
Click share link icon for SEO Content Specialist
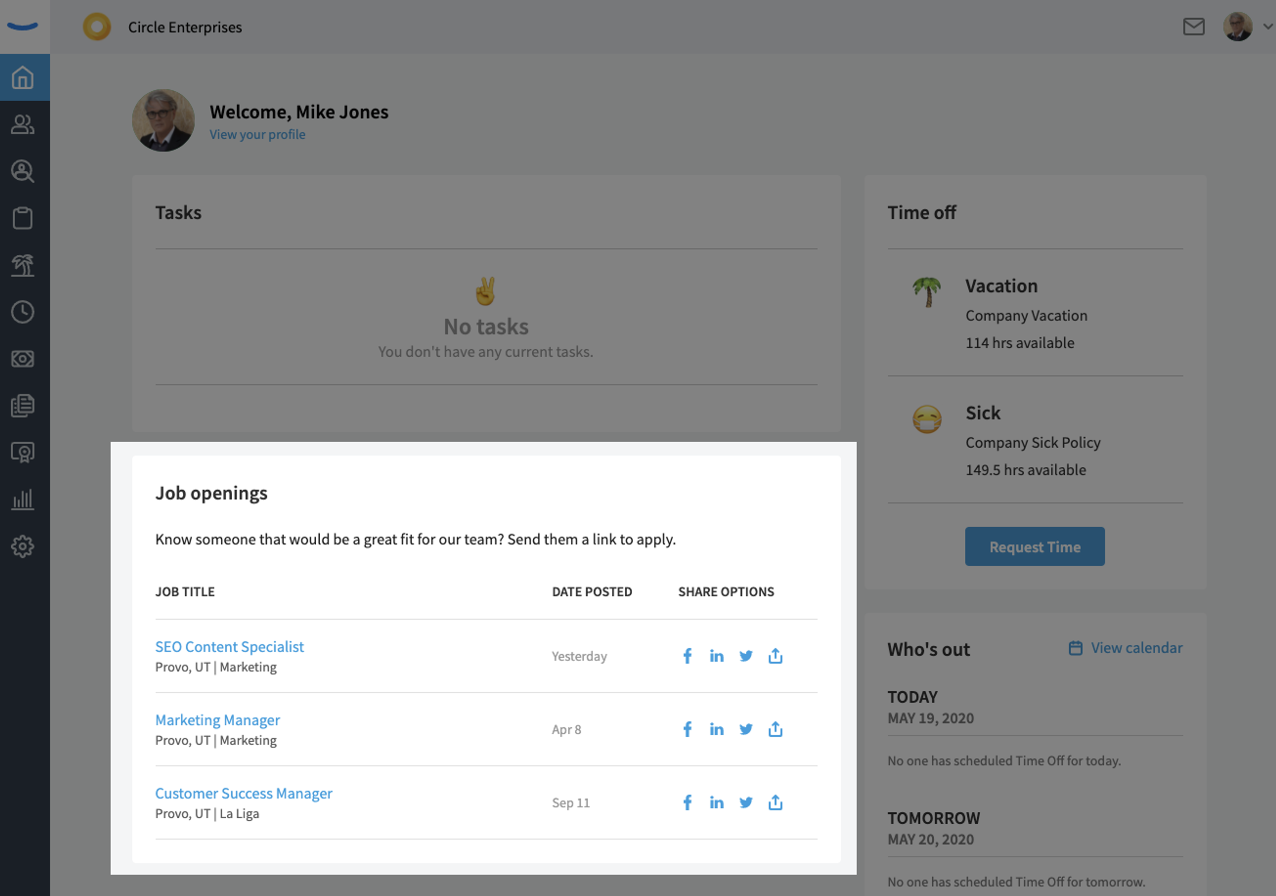point(775,656)
